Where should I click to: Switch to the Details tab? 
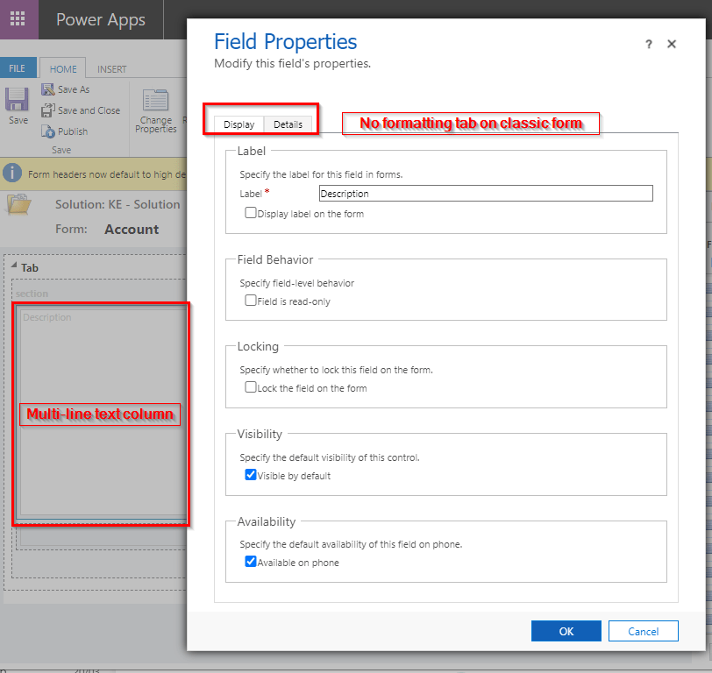coord(288,124)
